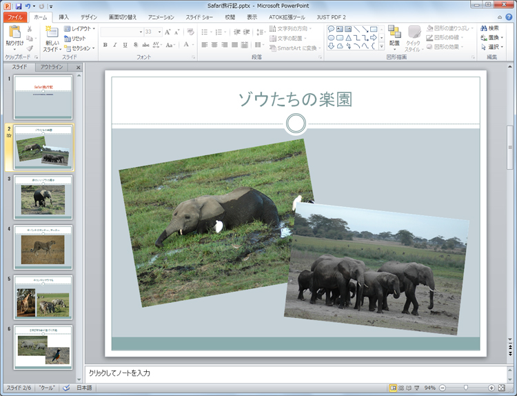Open the レイアウト (Layout) dropdown
Viewport: 517px width, 396px height.
pyautogui.click(x=79, y=29)
